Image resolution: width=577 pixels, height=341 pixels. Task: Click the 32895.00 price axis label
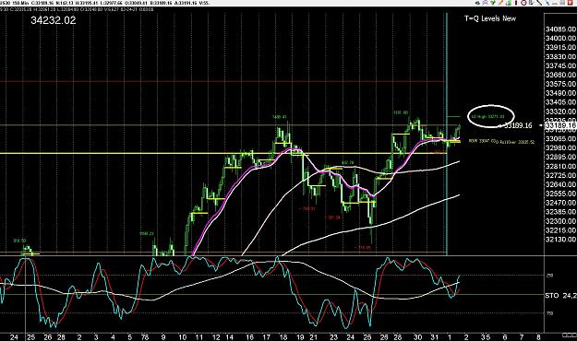pyautogui.click(x=560, y=157)
